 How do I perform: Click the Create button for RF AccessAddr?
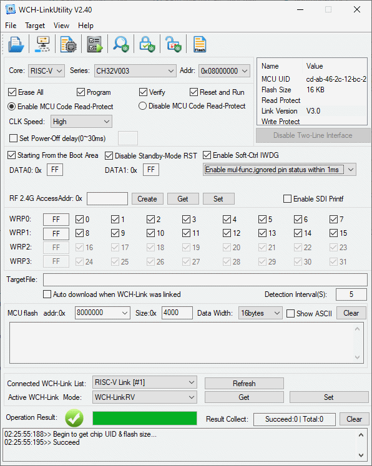(x=147, y=199)
